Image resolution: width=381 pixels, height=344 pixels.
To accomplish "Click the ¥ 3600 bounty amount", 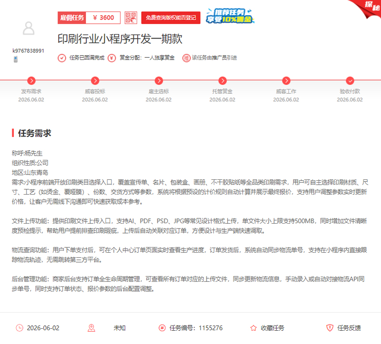I will [103, 18].
